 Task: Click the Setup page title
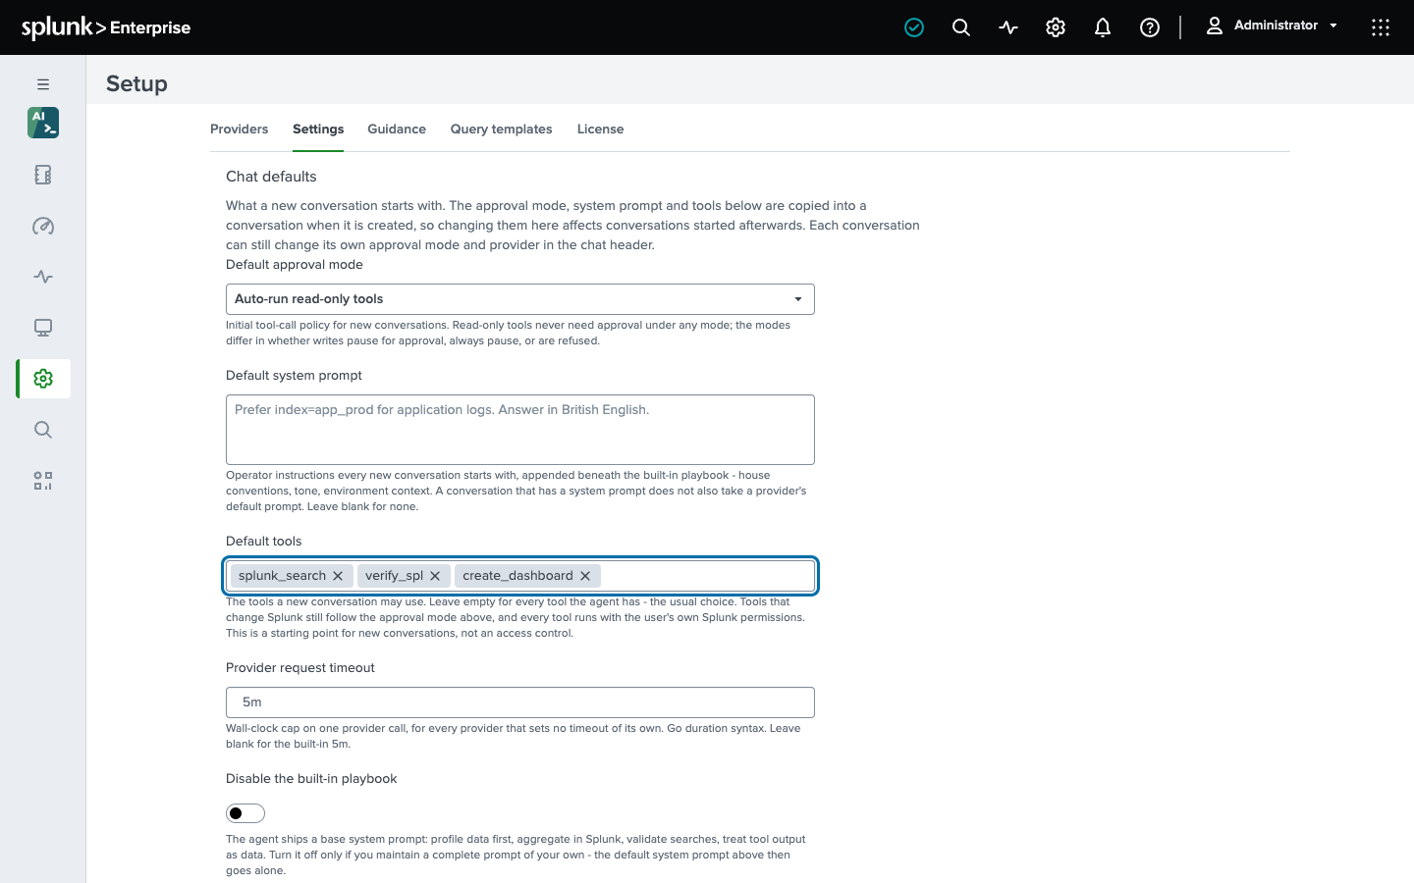point(136,83)
